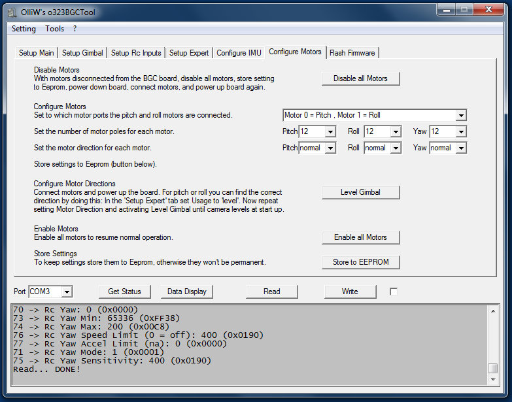Click the log output scrollbar down arrow

tap(493, 380)
